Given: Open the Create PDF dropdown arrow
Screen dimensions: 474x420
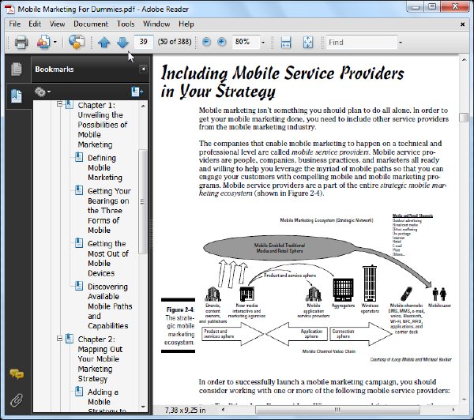Looking at the screenshot, I should point(55,42).
